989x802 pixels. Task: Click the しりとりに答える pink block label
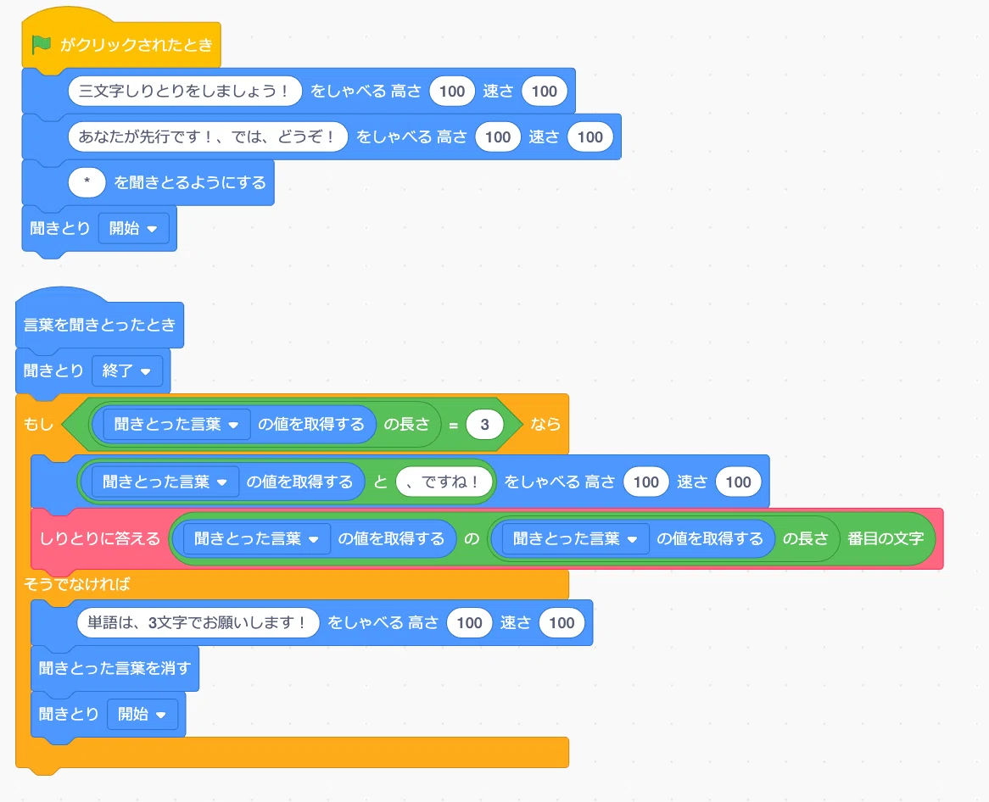tap(99, 538)
